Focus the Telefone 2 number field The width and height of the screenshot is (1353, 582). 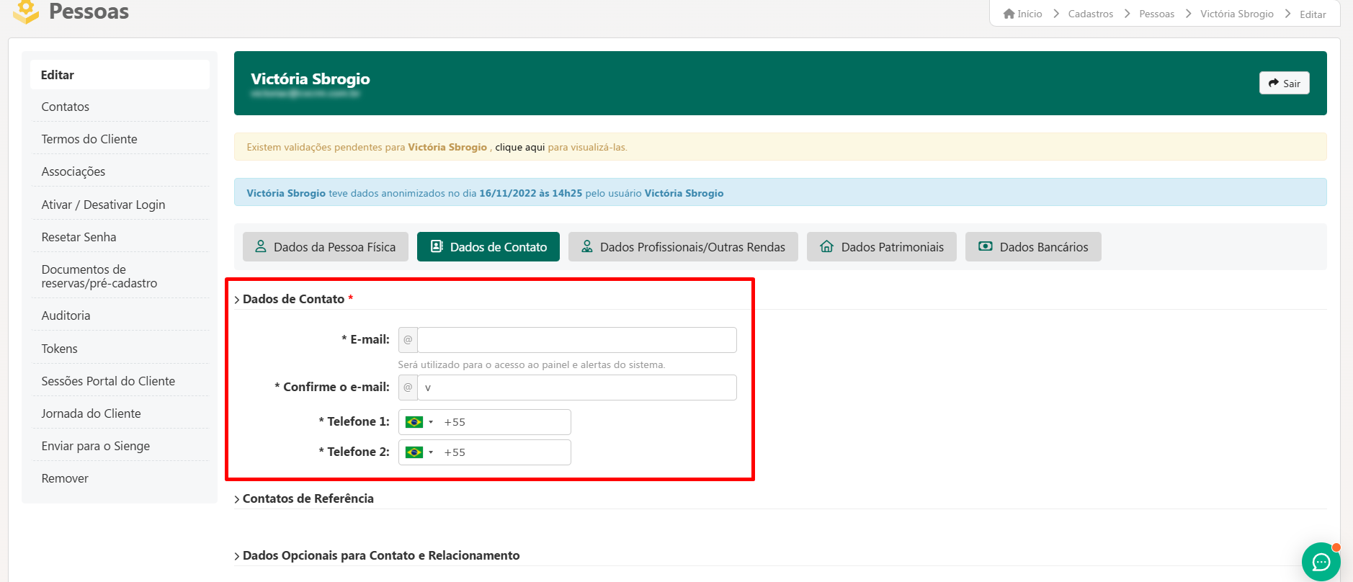[x=504, y=452]
